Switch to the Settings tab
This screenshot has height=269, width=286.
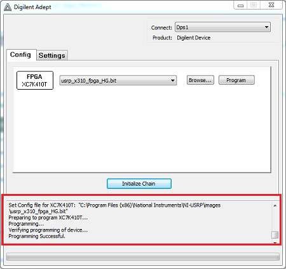52,55
